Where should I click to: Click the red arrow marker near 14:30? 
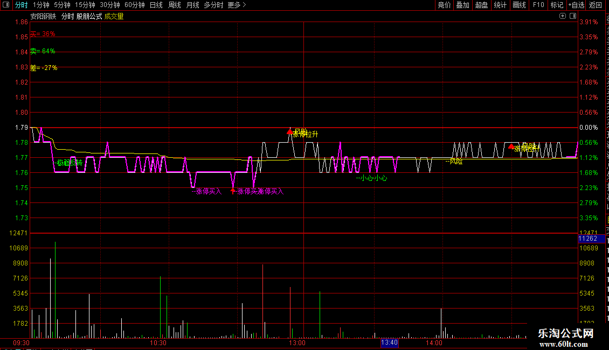pos(511,146)
